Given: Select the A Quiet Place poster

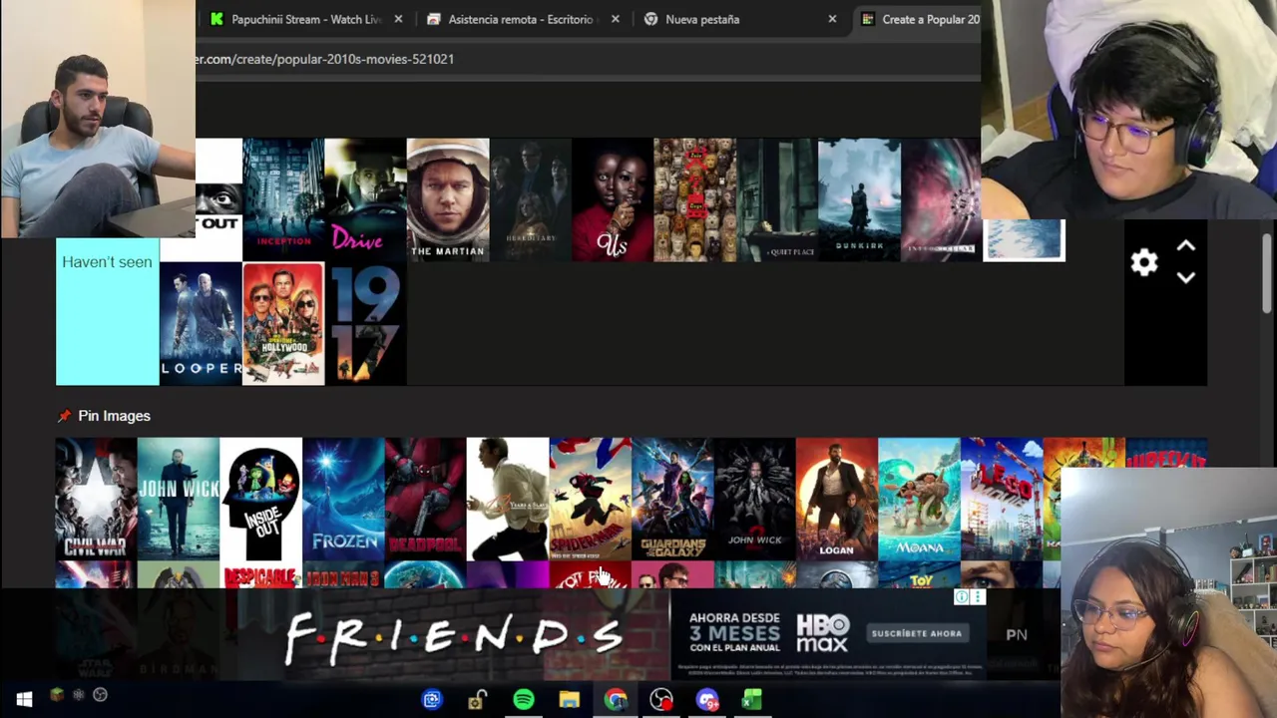Looking at the screenshot, I should [776, 200].
